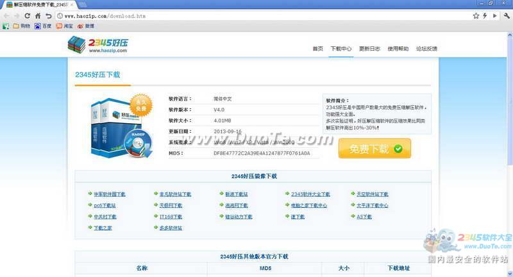This screenshot has height=277, width=513.
Task: Open the wrench settings menu
Action: (506, 15)
